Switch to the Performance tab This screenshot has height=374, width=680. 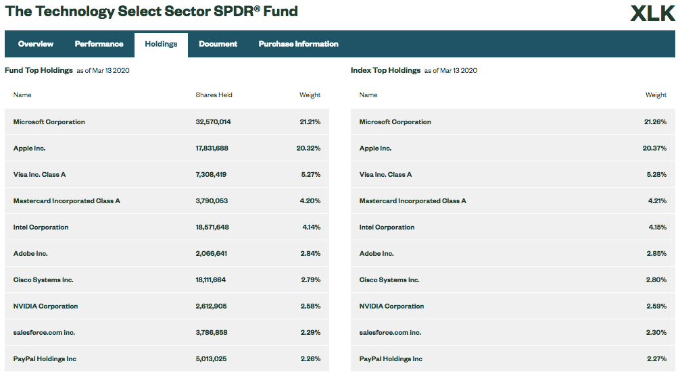[x=99, y=44]
